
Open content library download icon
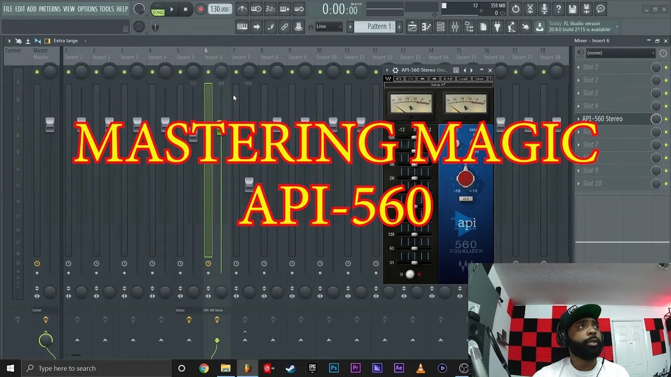pos(540,27)
